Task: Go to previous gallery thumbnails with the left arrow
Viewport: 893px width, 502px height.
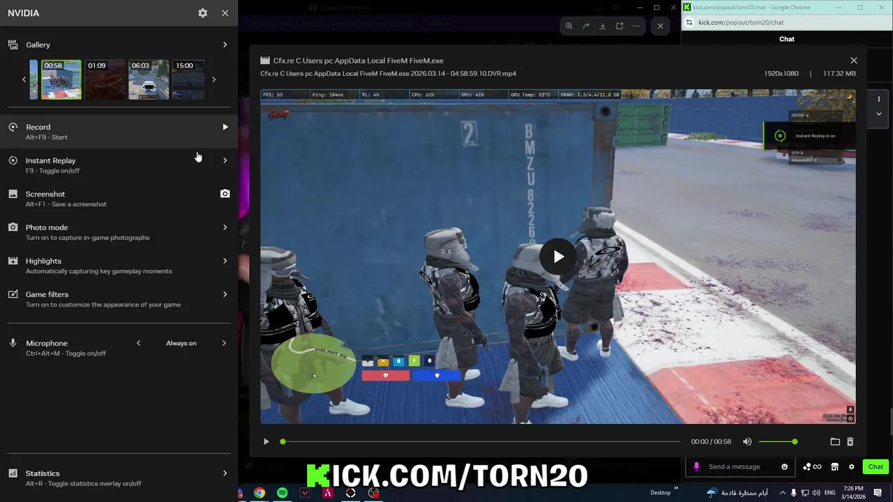Action: coord(24,79)
